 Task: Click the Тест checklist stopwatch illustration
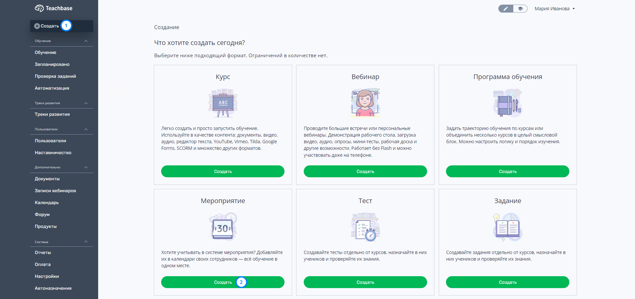tap(365, 227)
